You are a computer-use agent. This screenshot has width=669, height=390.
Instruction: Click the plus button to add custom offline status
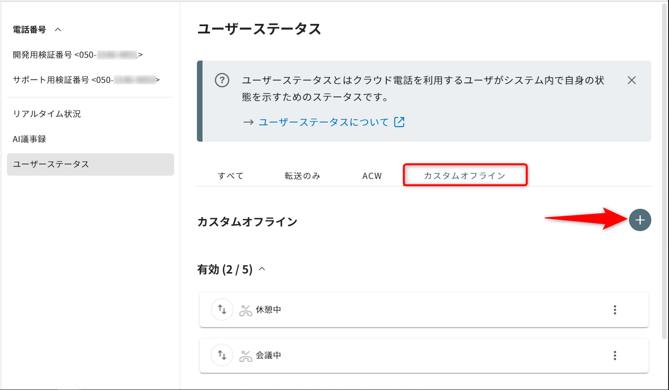pos(640,220)
